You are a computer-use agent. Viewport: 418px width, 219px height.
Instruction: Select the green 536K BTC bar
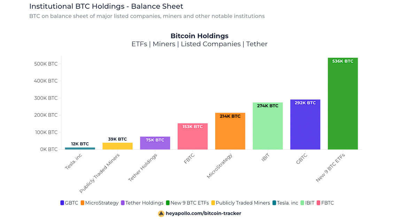(343, 104)
